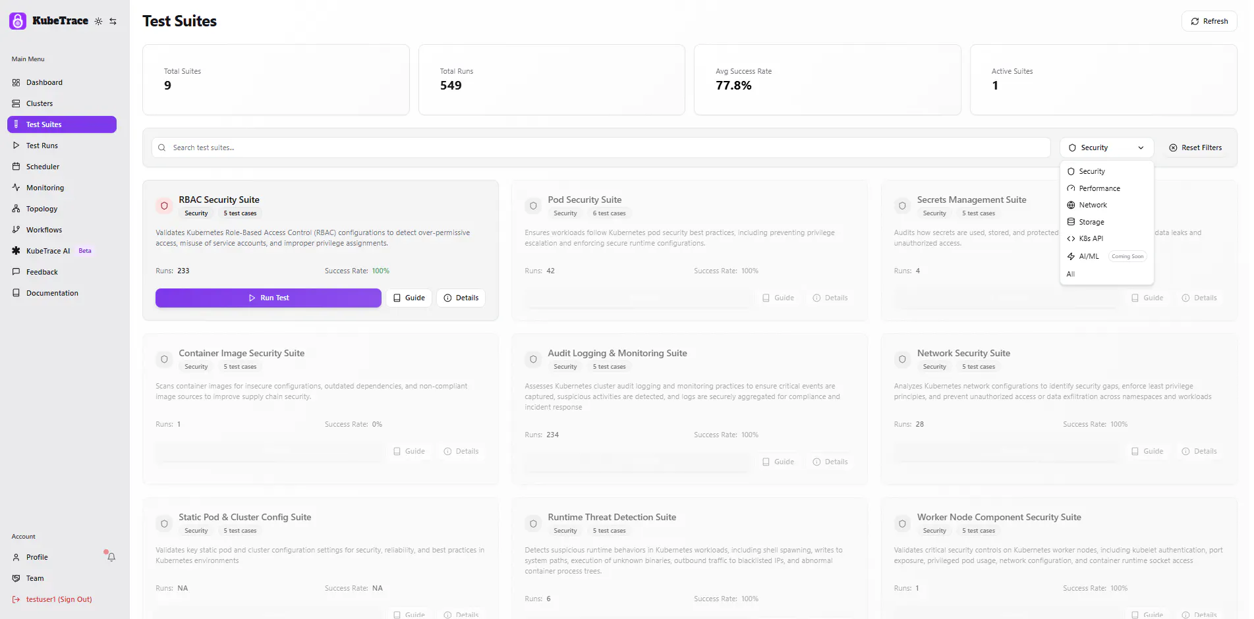Open Guide for Audit Logging Suite

coord(778,462)
